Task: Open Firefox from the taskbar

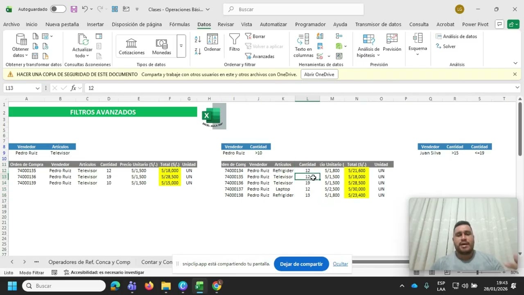Action: (149, 286)
